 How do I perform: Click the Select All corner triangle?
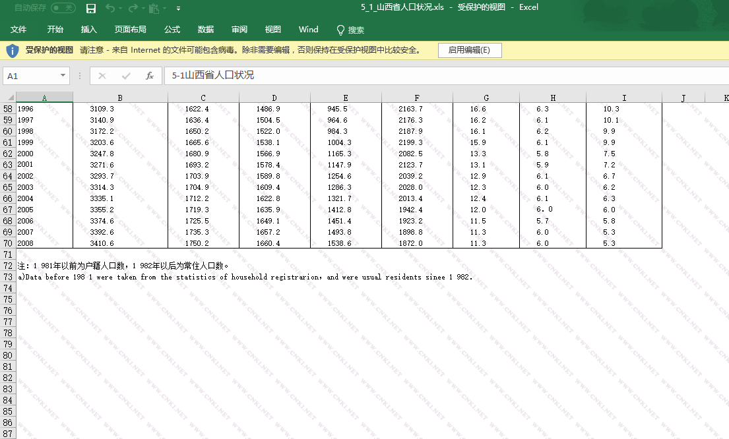point(11,98)
